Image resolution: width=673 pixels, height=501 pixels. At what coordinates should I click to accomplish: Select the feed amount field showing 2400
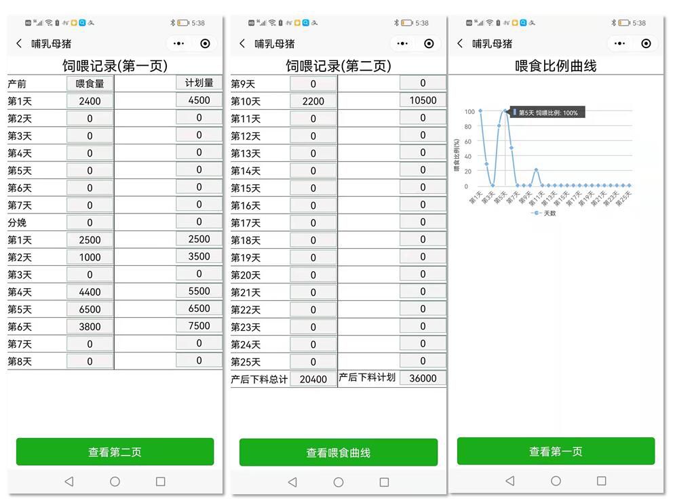[90, 101]
